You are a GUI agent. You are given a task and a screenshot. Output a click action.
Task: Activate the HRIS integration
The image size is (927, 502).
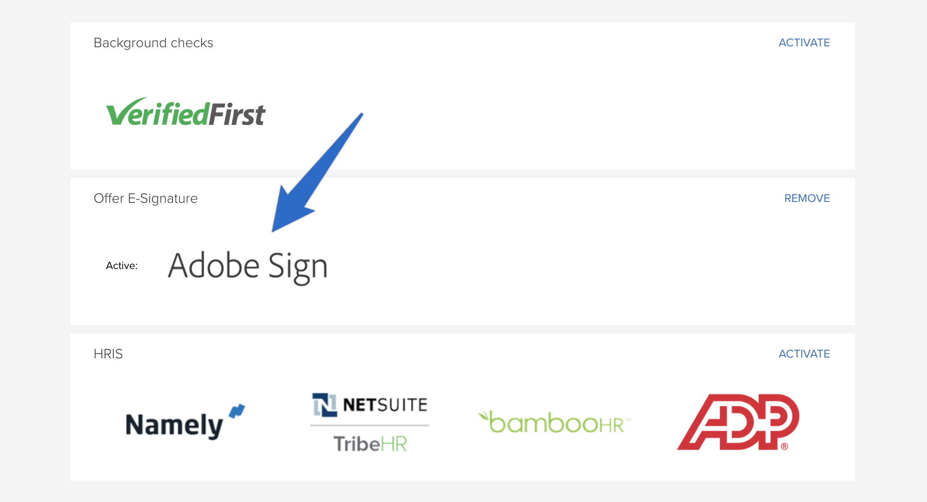pos(804,354)
